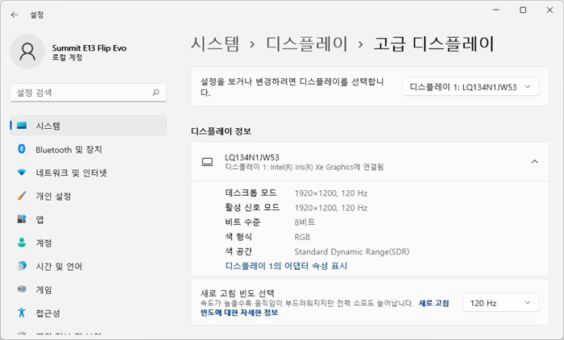Open 디스플레이 1의 어댑터 속성 표시 link

285,265
